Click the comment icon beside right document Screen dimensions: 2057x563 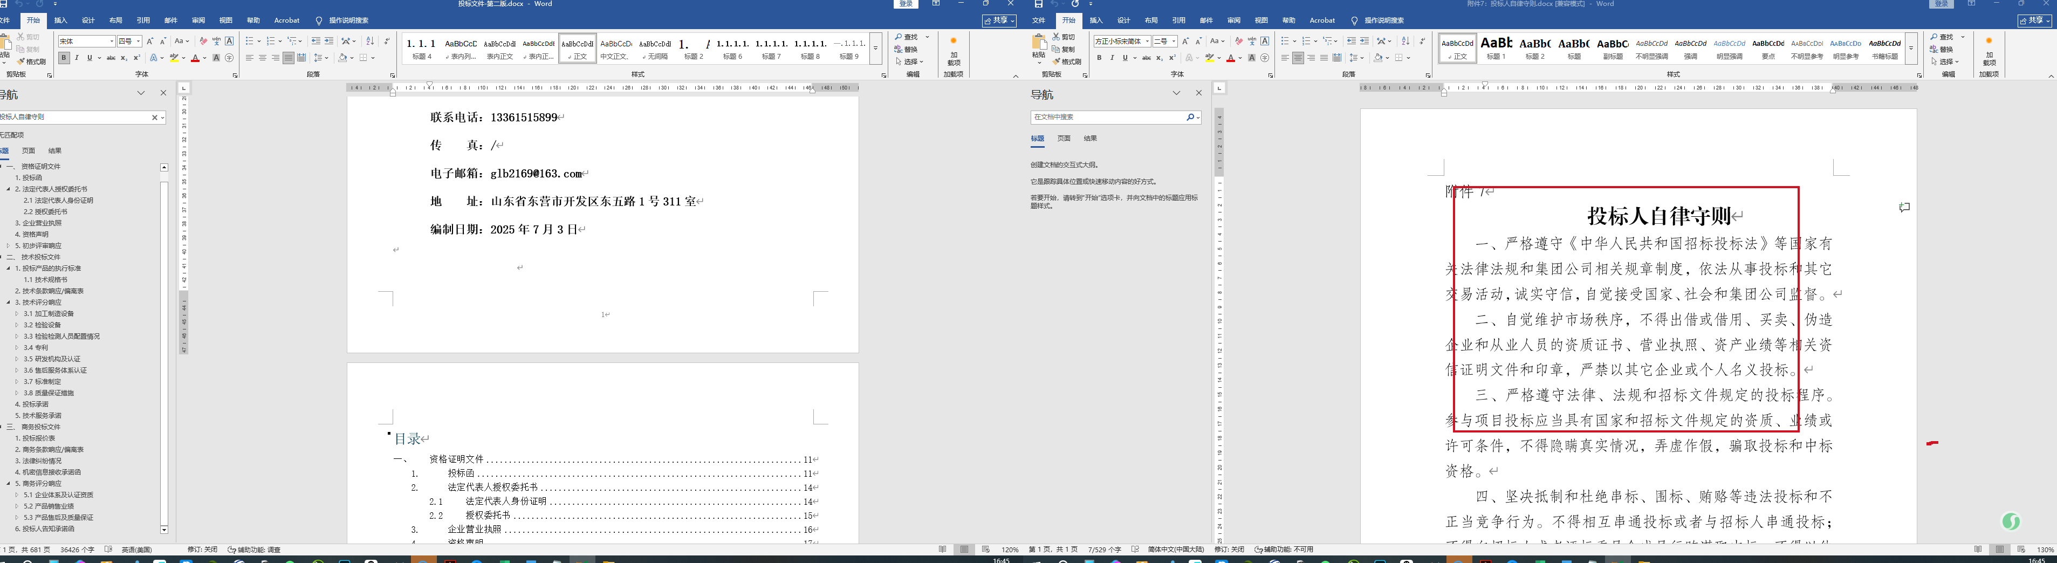coord(1904,207)
